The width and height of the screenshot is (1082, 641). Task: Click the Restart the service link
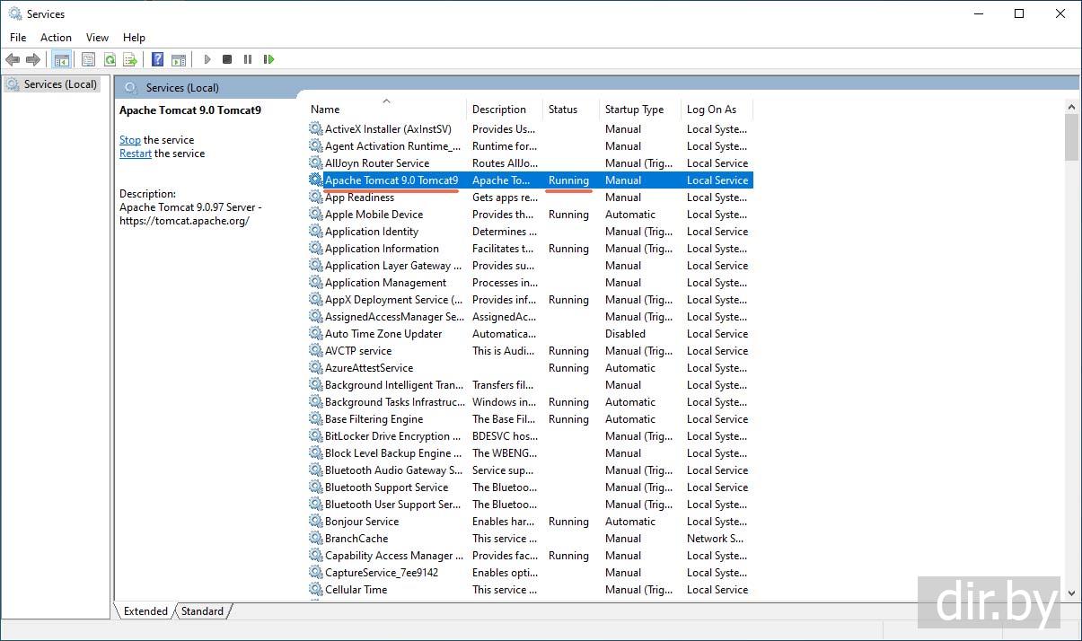[136, 154]
